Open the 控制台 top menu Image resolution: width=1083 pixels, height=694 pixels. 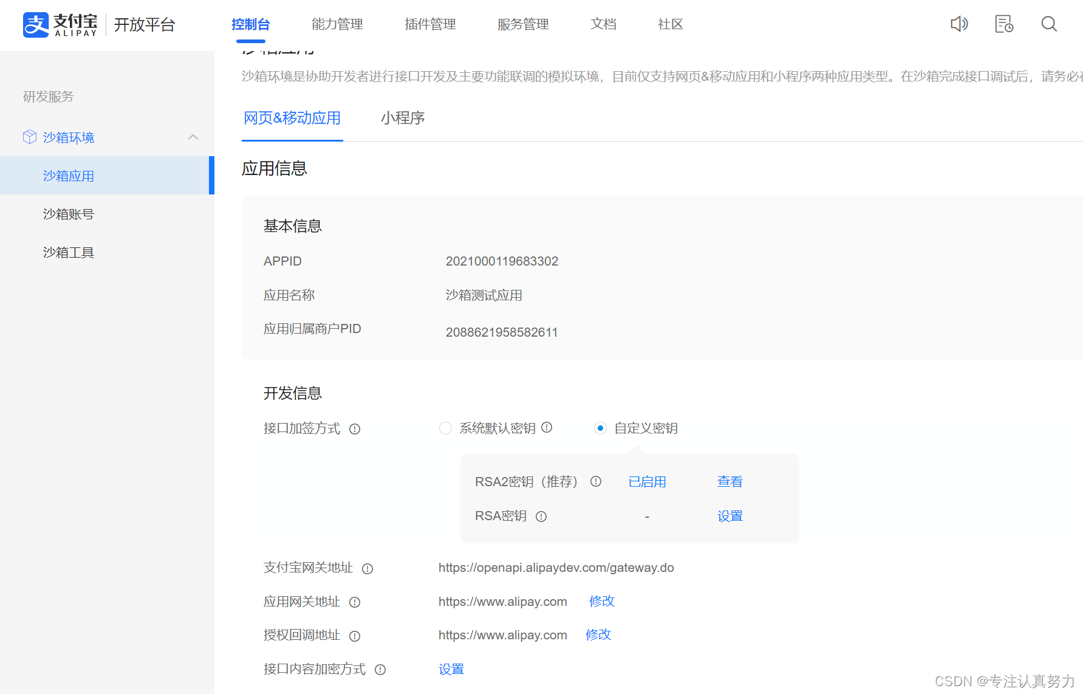pyautogui.click(x=251, y=24)
